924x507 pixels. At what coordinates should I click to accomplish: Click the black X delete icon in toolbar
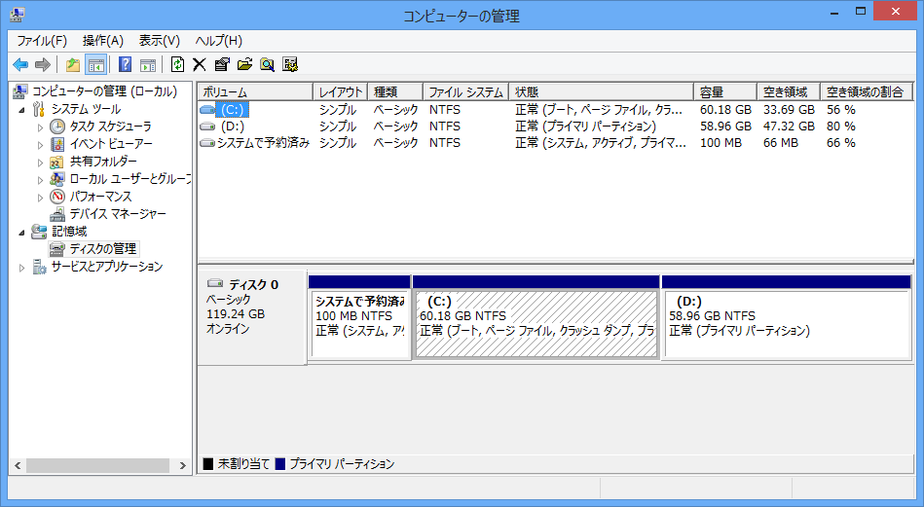(200, 65)
